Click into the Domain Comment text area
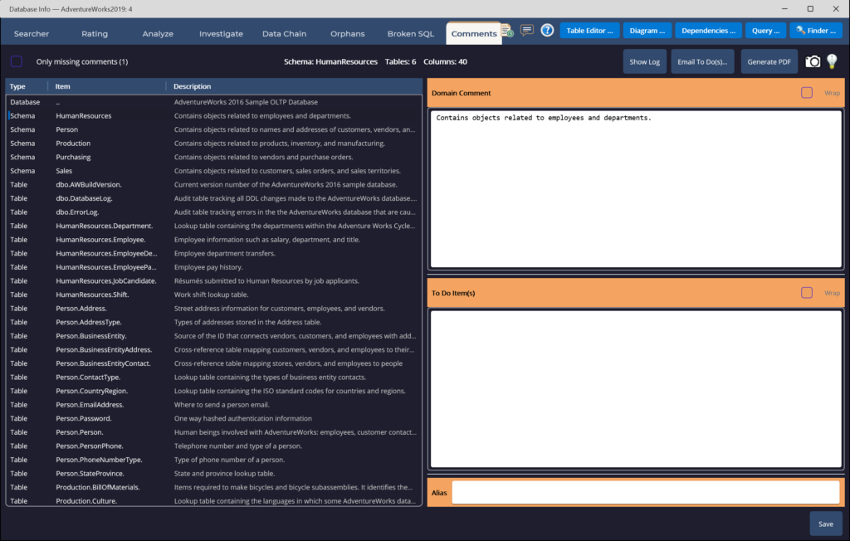 [x=636, y=188]
